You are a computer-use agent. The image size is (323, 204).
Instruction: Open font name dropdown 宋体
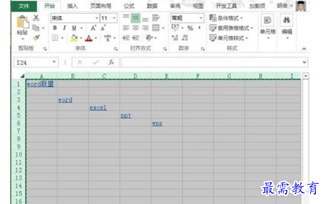[x=96, y=18]
